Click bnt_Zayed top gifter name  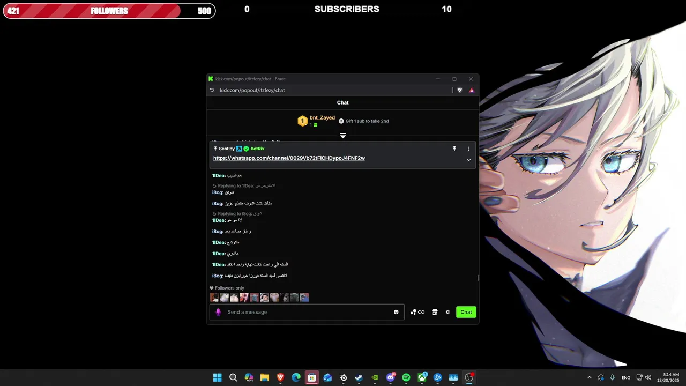322,118
